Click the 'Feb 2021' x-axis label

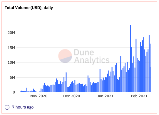[x=139, y=96]
